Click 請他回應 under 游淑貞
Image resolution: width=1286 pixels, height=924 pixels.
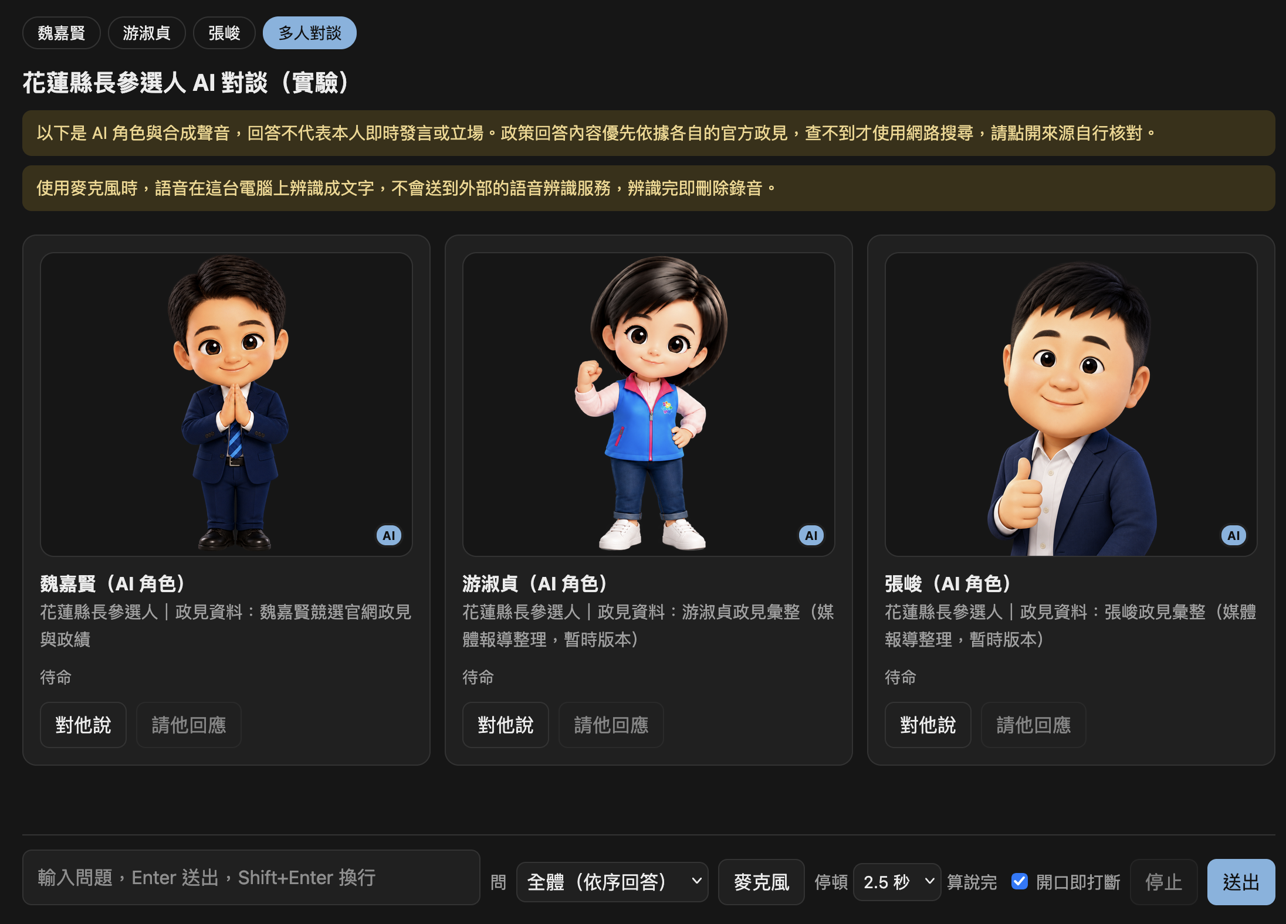(x=611, y=725)
